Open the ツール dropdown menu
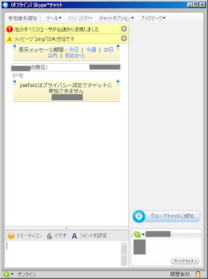 [x=53, y=18]
